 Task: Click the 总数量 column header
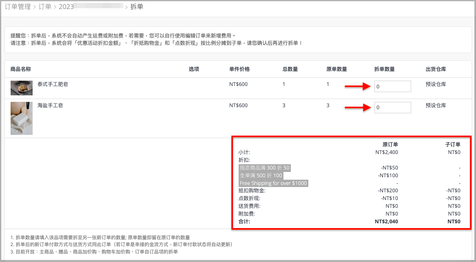tap(290, 69)
